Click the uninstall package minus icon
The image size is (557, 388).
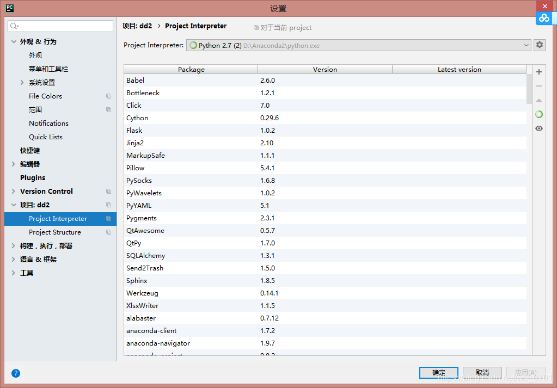[539, 87]
